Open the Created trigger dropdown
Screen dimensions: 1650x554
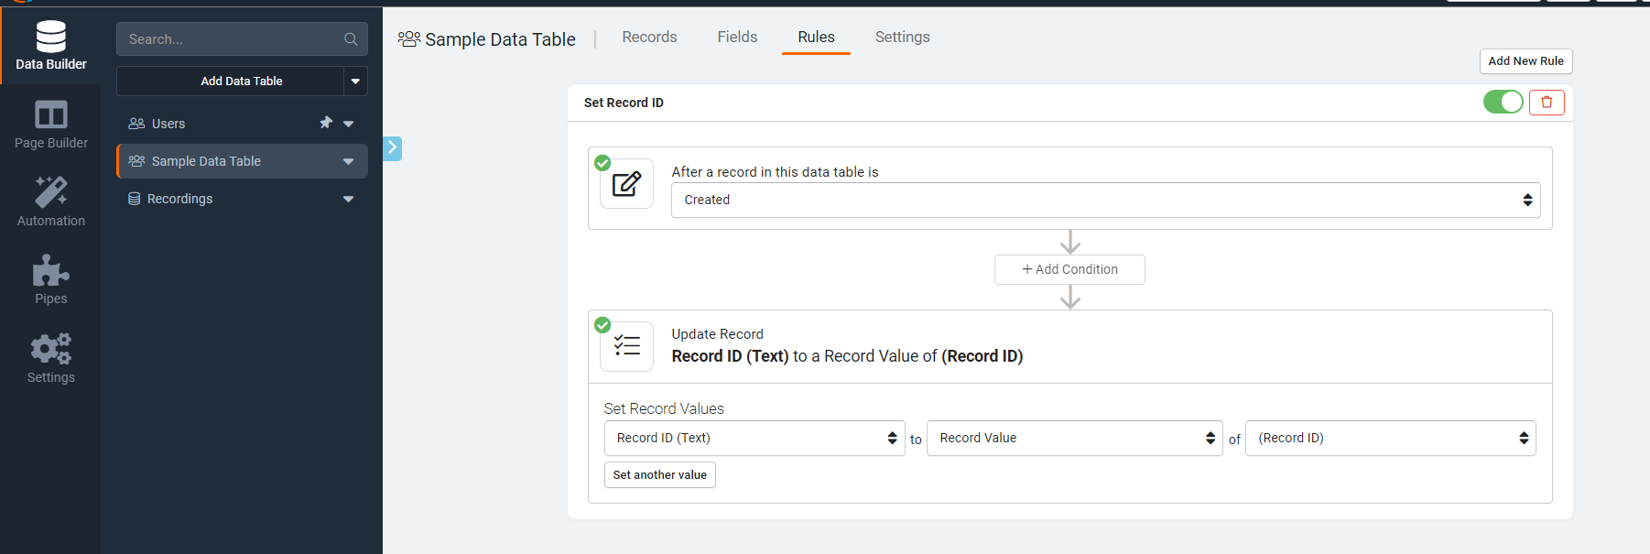coord(1105,201)
